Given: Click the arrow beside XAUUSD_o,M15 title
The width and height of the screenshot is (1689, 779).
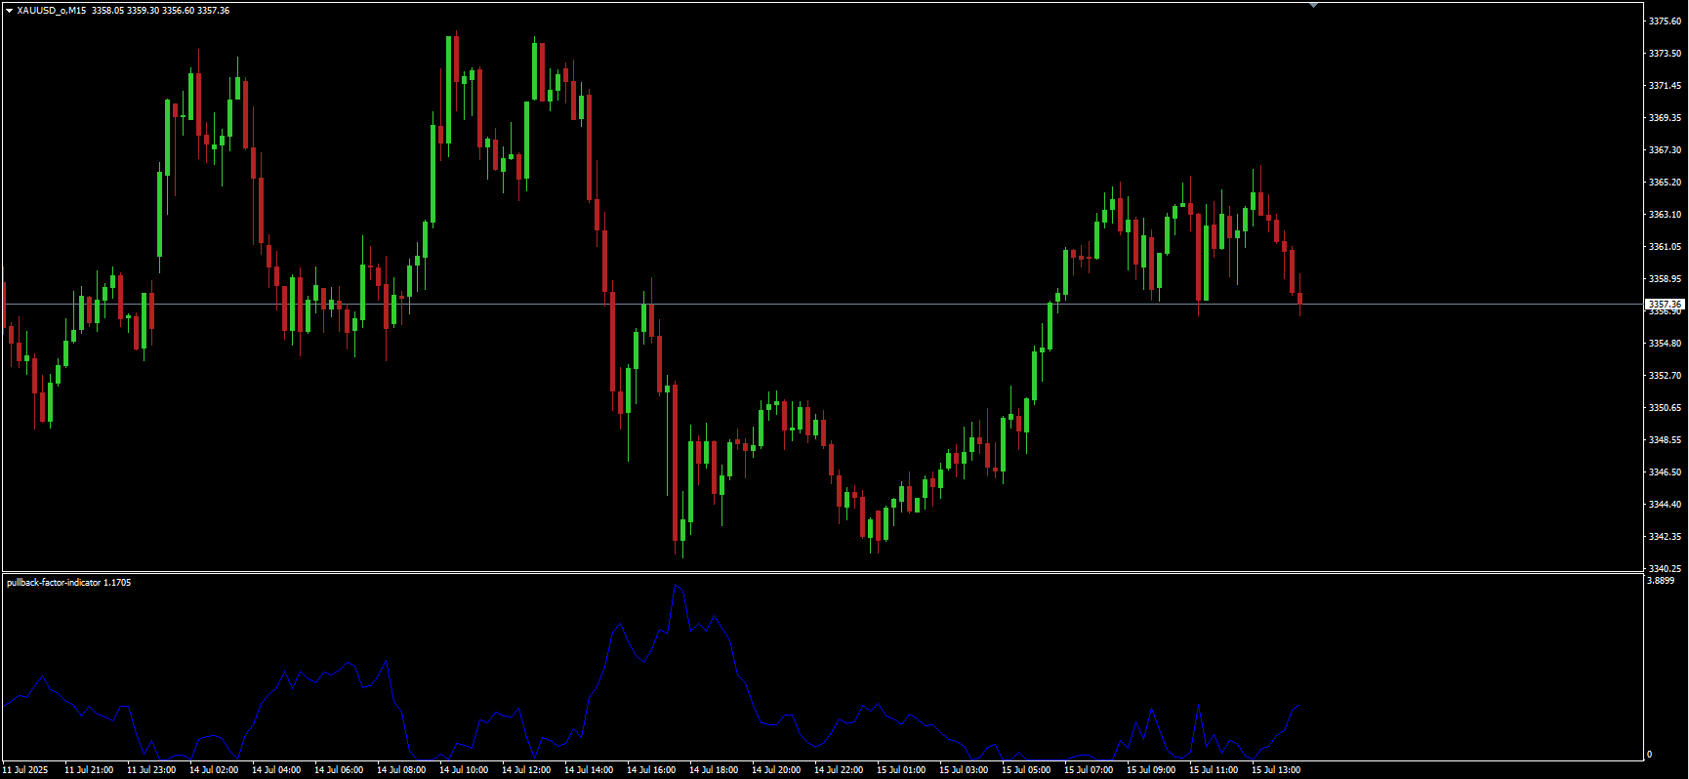Looking at the screenshot, I should click(x=9, y=11).
